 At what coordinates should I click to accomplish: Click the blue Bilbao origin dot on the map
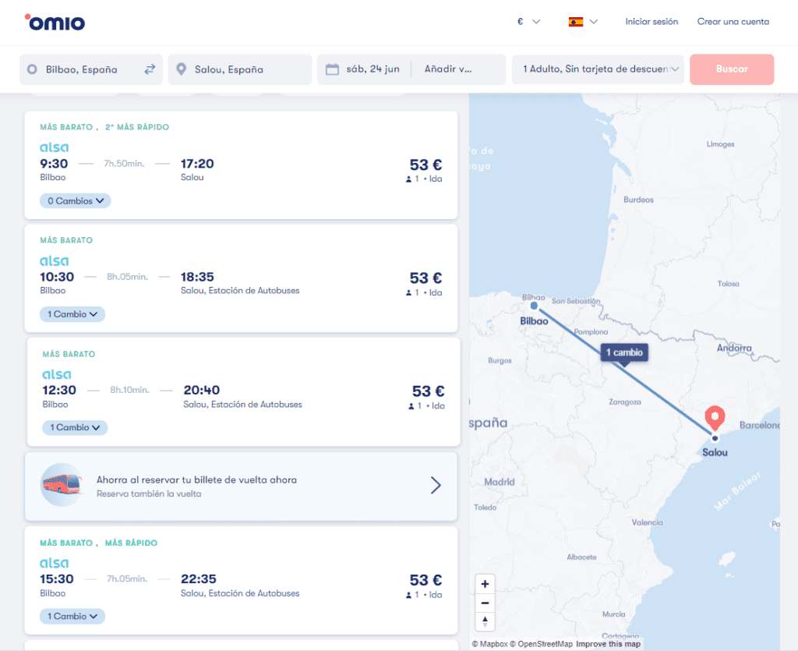click(x=534, y=306)
